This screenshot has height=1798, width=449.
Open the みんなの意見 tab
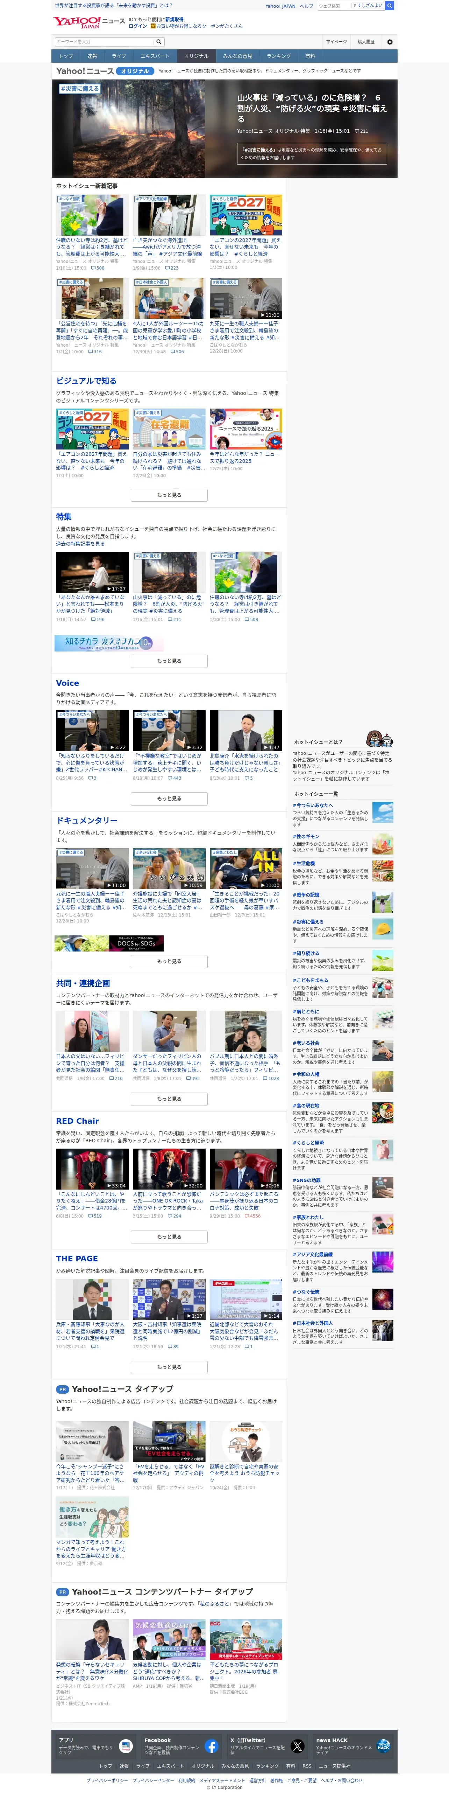[x=238, y=56]
